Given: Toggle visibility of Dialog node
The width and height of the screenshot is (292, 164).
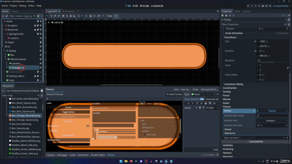Looking at the screenshot, I should point(41,51).
